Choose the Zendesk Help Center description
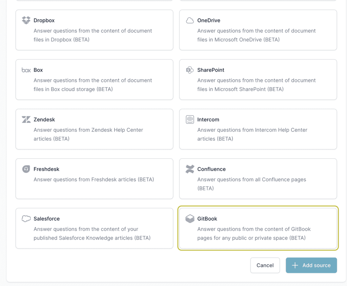 (88, 134)
